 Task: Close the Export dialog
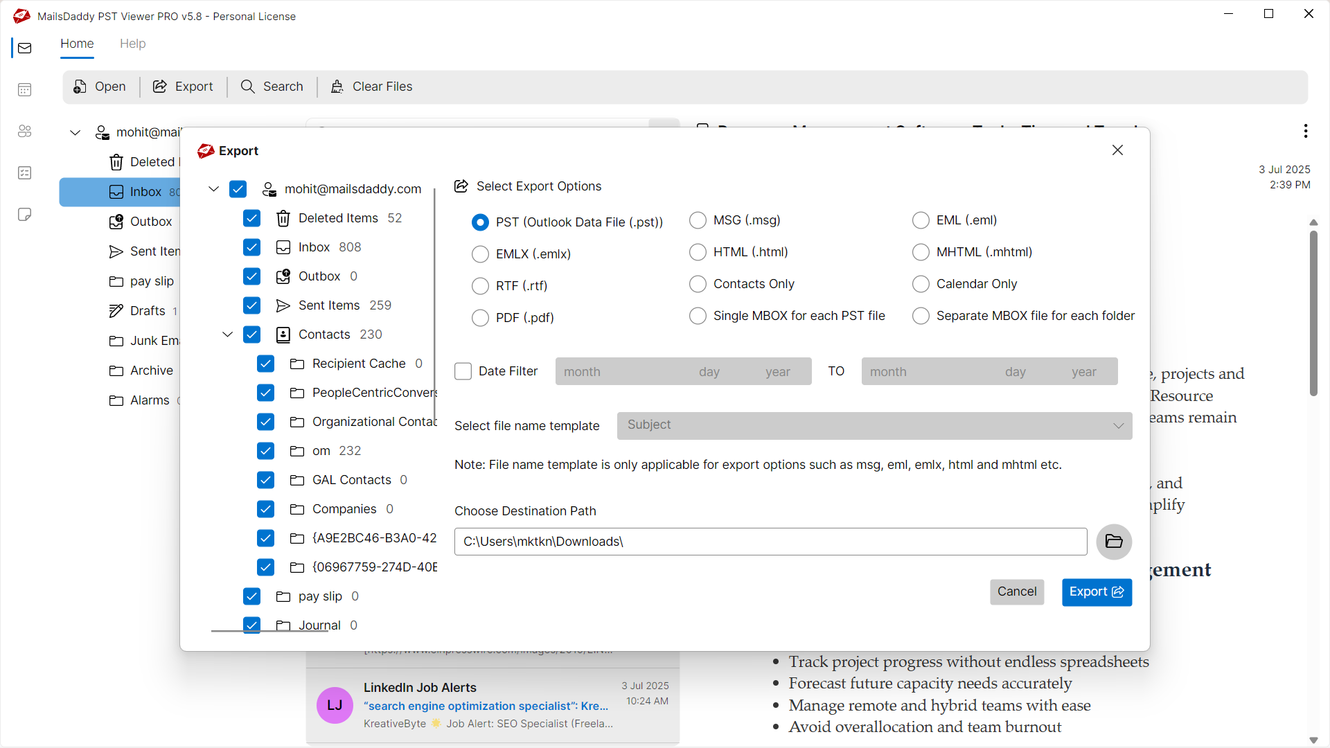click(1117, 150)
